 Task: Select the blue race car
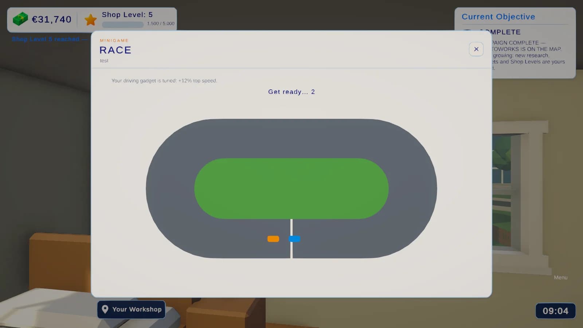click(x=294, y=239)
